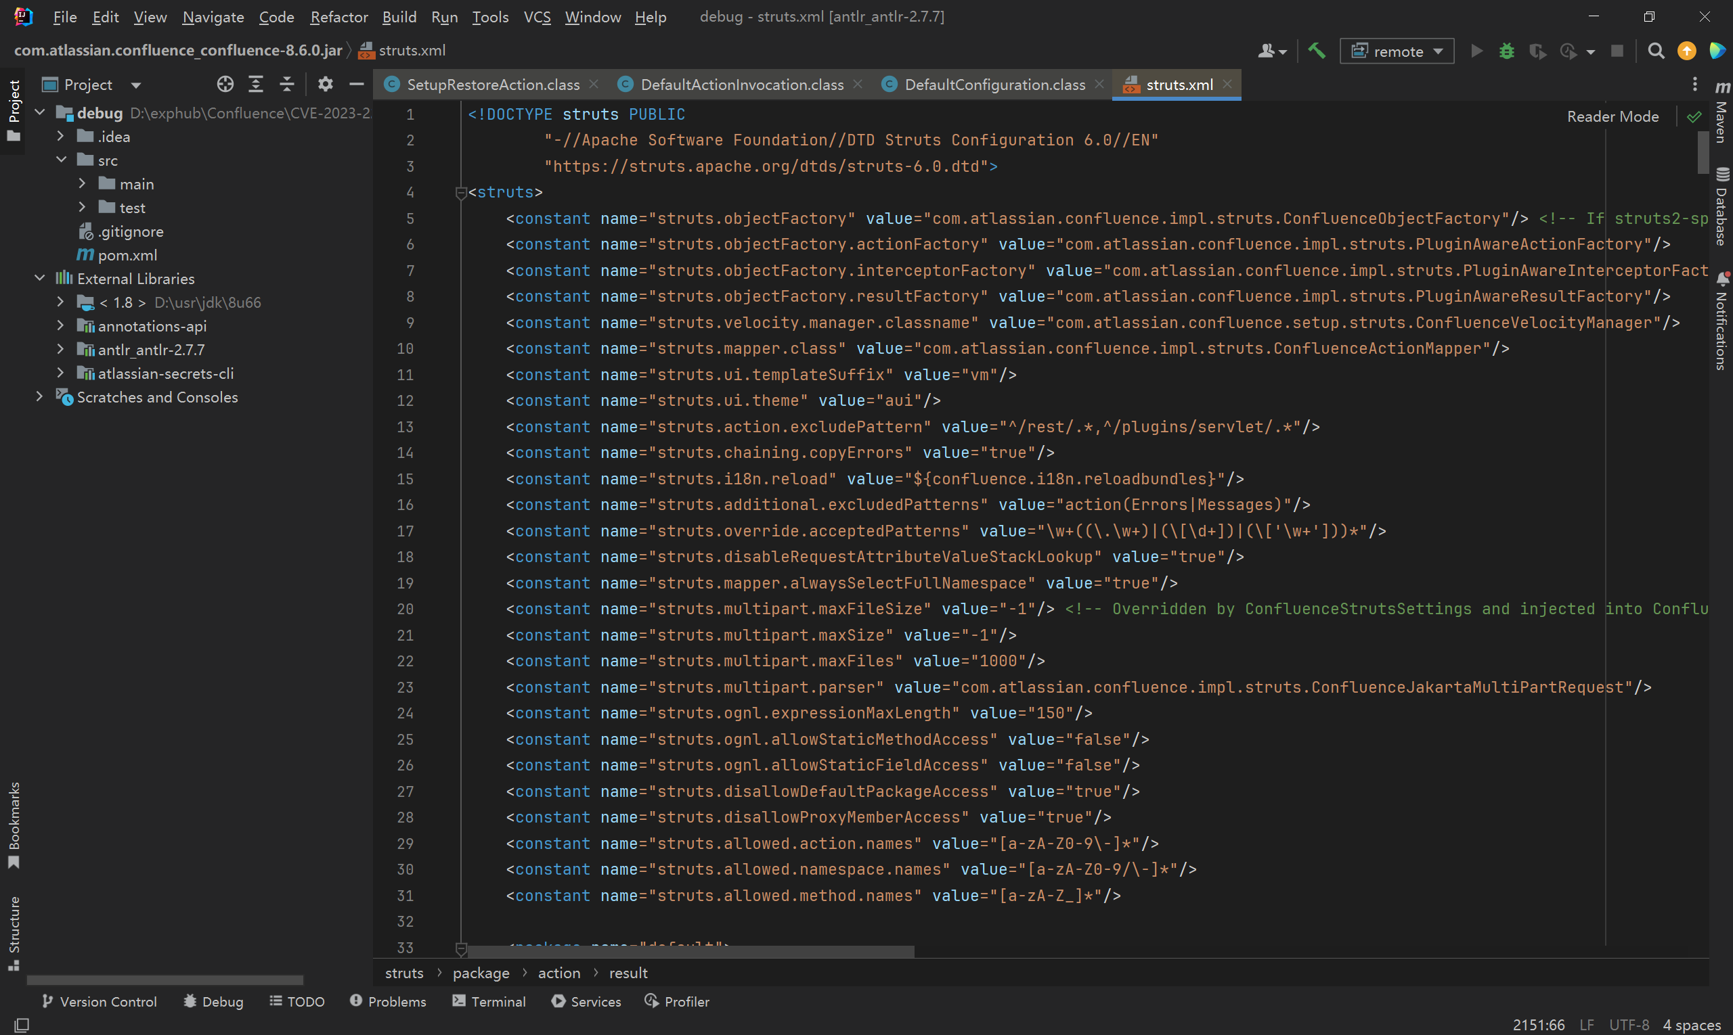This screenshot has height=1035, width=1733.
Task: Expand annotations-api library
Action: pos(61,325)
